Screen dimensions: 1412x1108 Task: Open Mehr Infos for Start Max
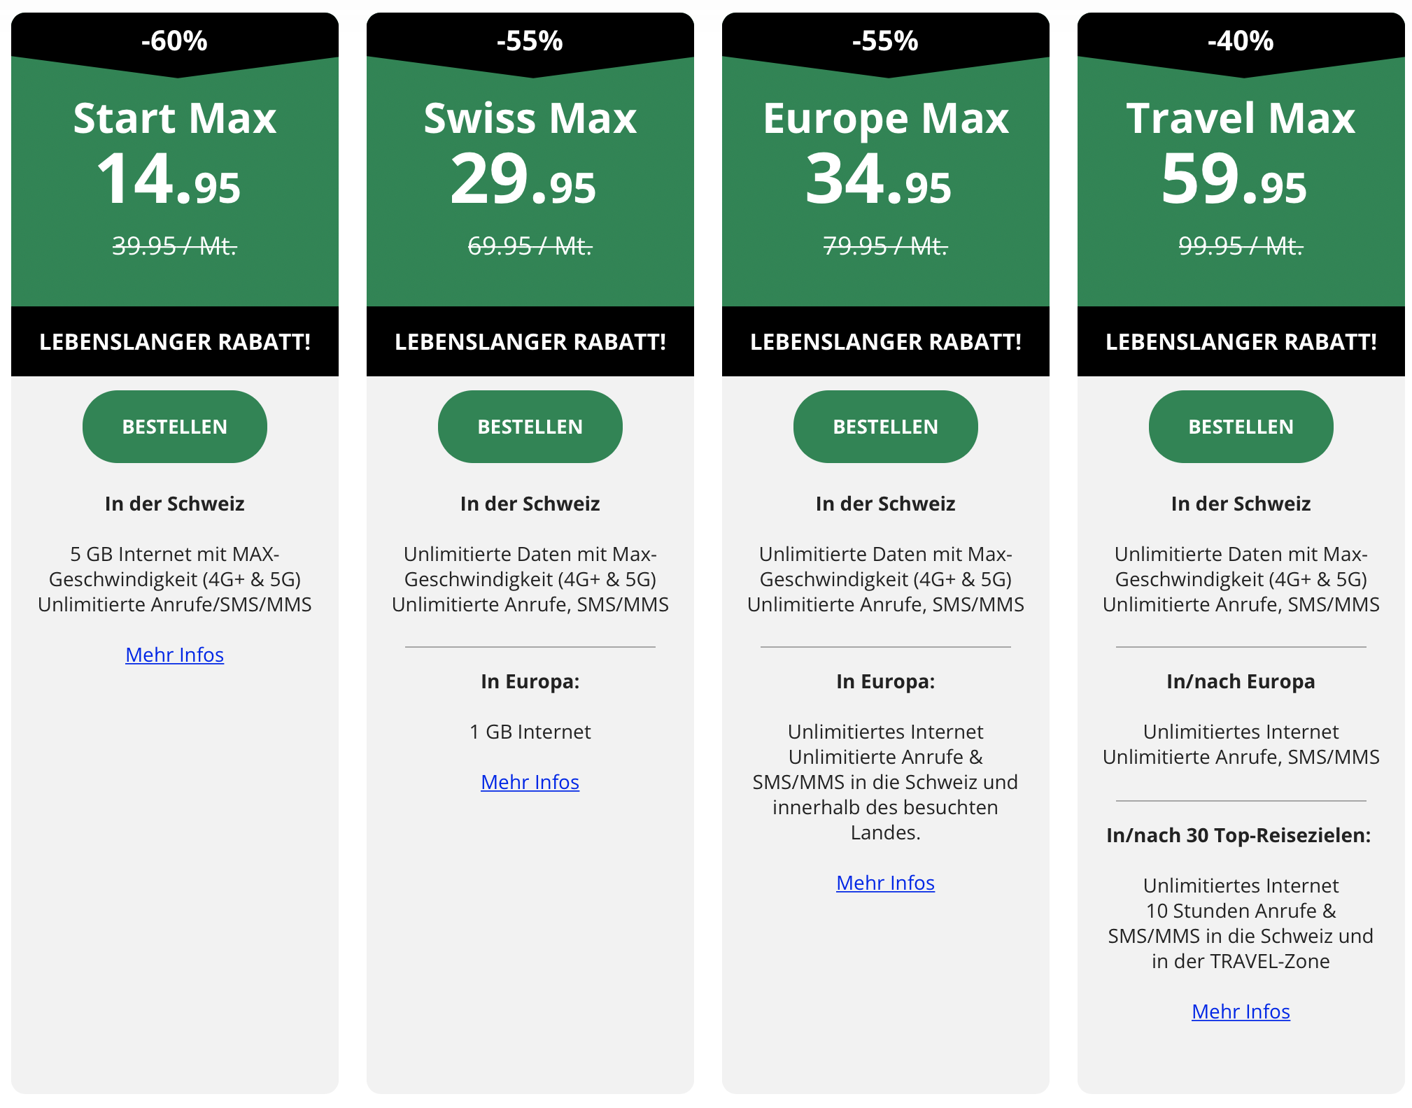click(x=175, y=655)
